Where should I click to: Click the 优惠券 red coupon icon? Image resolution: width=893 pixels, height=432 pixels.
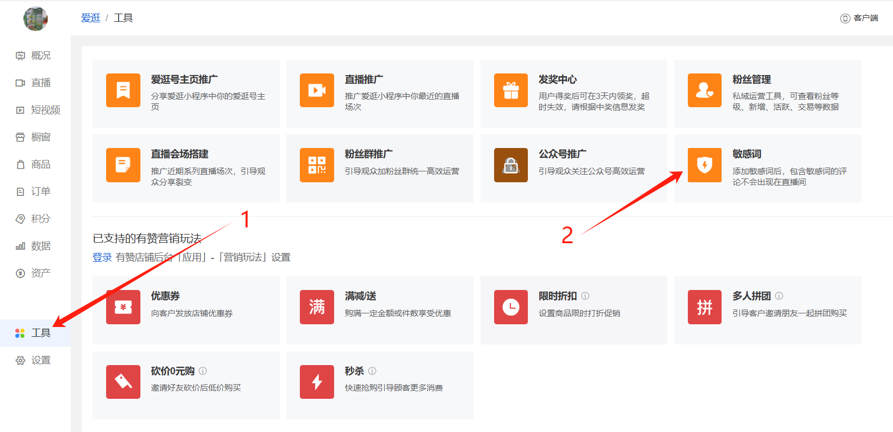(123, 307)
